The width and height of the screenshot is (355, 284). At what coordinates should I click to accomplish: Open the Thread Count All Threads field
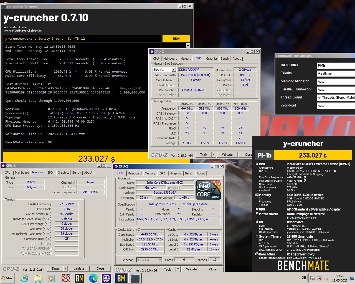pyautogui.click(x=336, y=97)
